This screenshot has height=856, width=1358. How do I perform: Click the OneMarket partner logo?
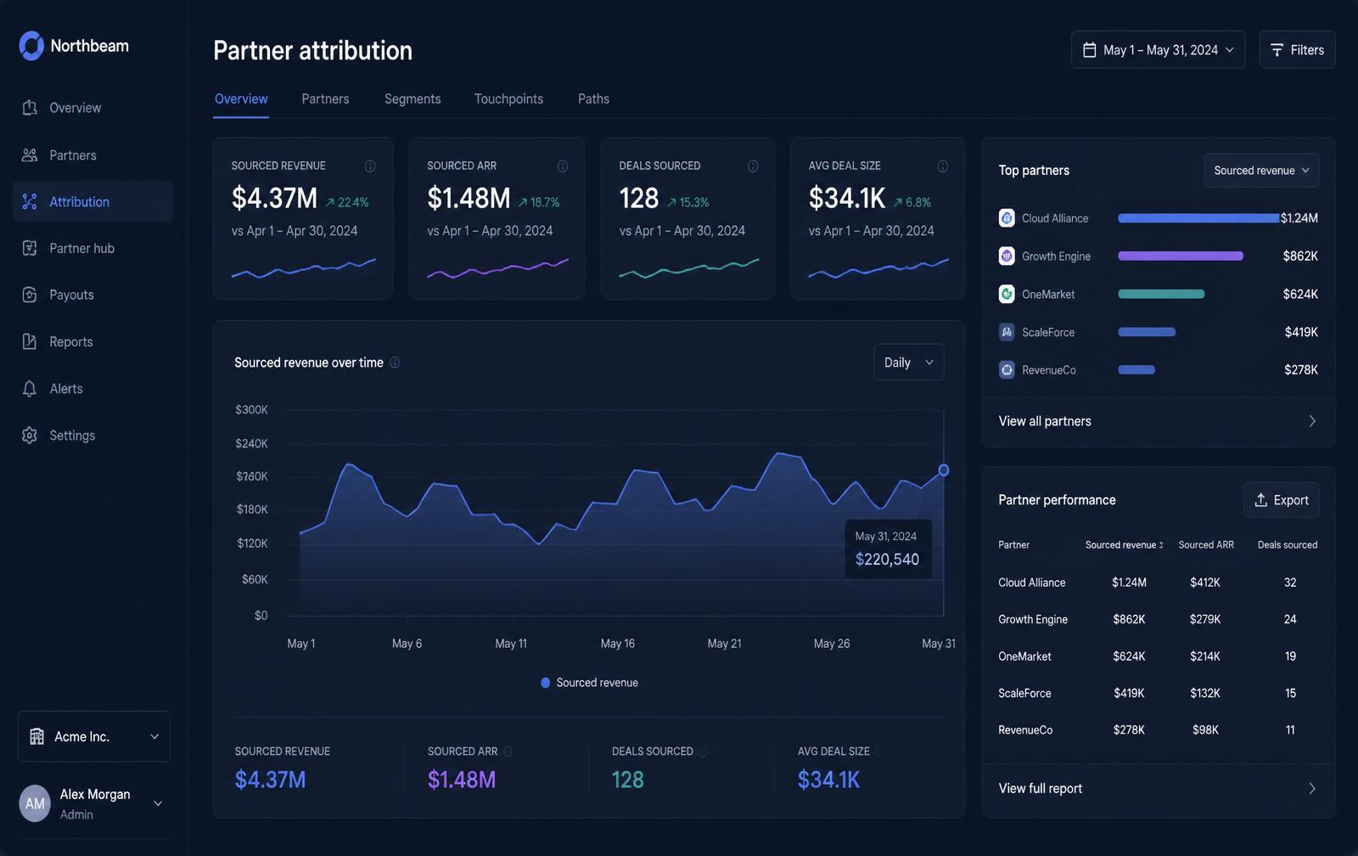point(1007,294)
